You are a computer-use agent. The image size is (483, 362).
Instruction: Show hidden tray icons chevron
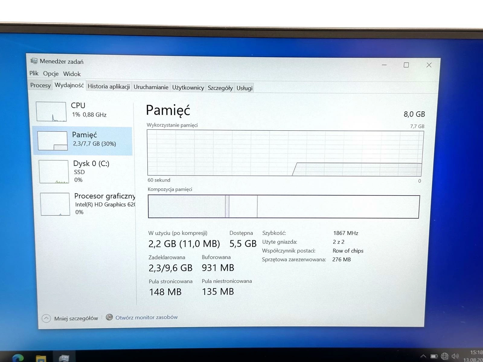pos(423,356)
